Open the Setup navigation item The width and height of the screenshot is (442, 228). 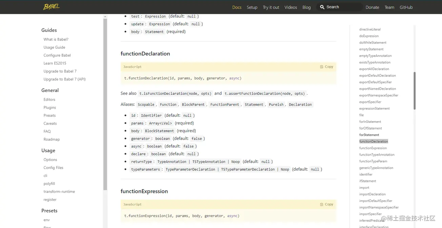(x=252, y=7)
